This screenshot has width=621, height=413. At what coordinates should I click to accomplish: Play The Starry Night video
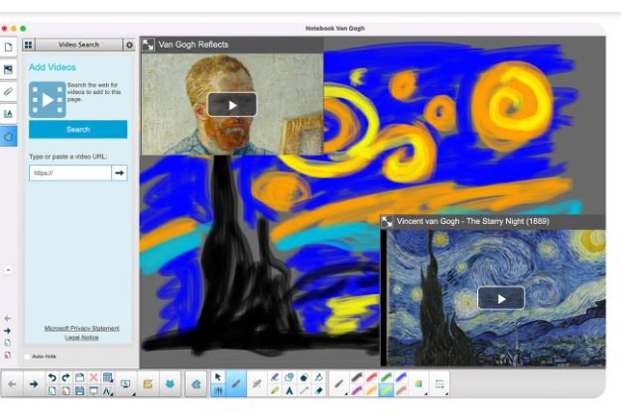tap(501, 298)
